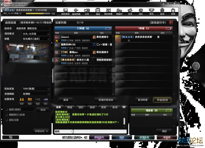Click the first view-angle toggle under two-players icon
Screen dimensions: 205x148
(x=22, y=104)
